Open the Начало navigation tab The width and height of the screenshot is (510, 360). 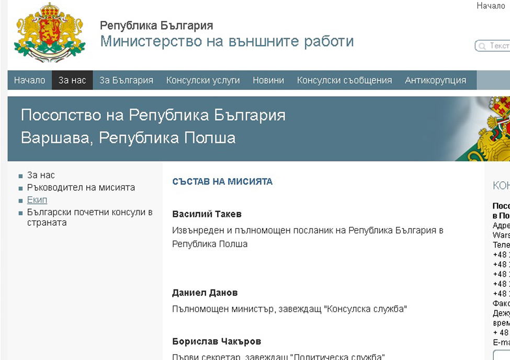click(30, 80)
